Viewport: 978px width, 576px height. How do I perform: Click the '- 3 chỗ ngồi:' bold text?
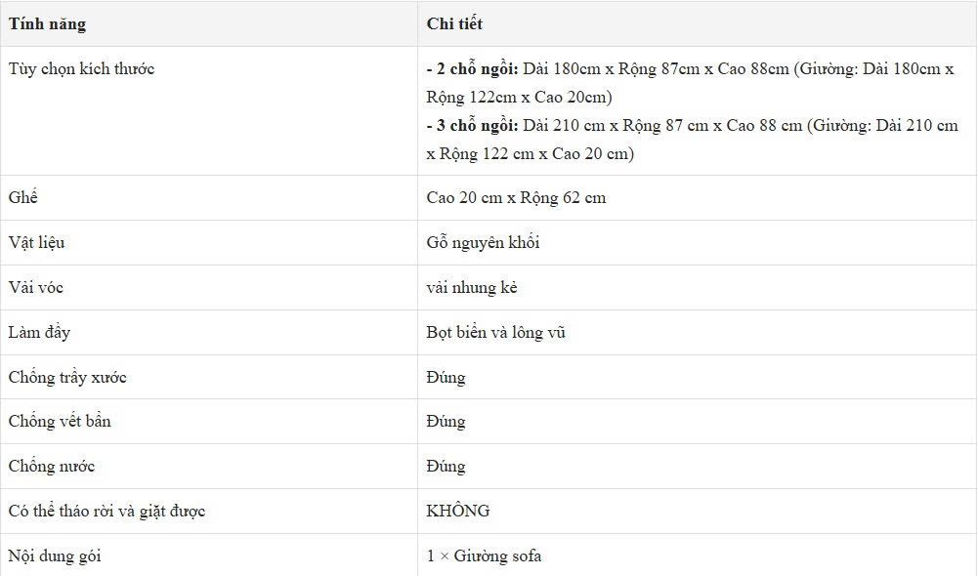tap(472, 125)
